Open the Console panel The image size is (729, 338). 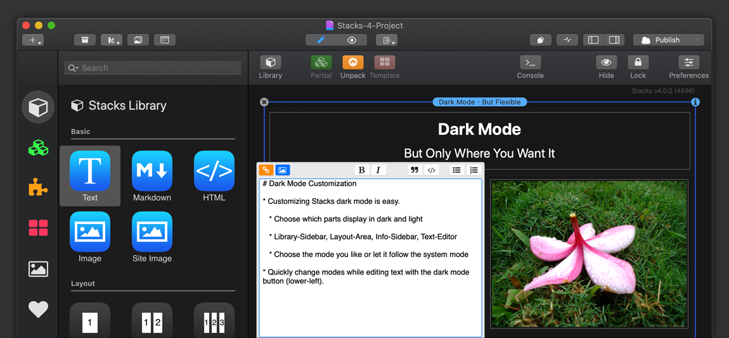coord(530,66)
